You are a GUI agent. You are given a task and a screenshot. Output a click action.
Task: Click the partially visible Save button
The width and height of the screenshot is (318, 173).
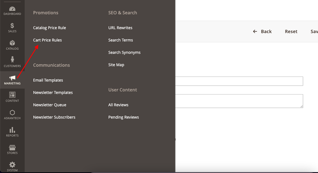coord(314,31)
